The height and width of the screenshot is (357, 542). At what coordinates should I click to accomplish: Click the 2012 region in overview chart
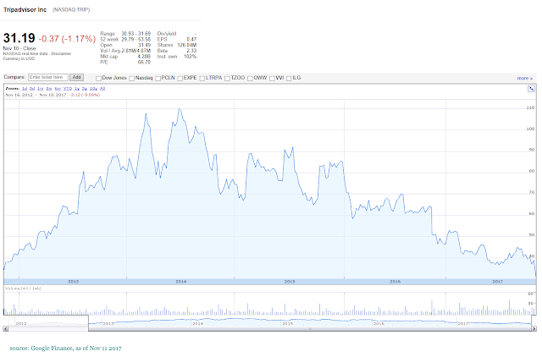tap(21, 323)
